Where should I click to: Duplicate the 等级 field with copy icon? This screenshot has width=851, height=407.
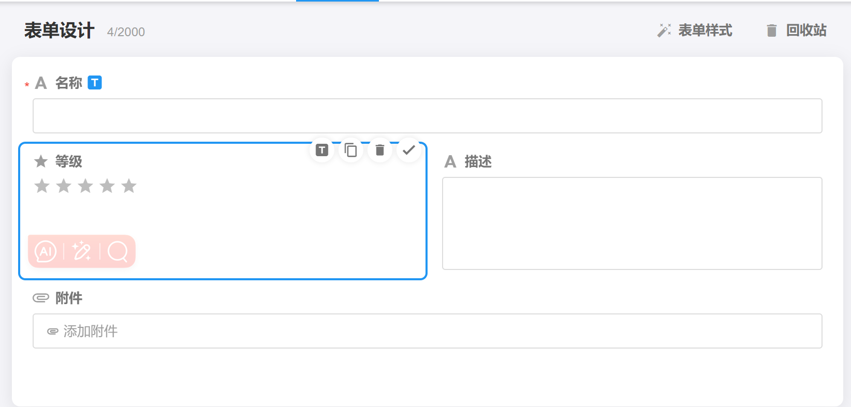(351, 150)
